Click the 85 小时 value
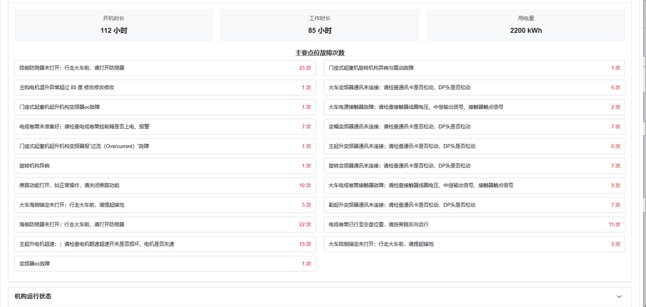 pyautogui.click(x=320, y=31)
